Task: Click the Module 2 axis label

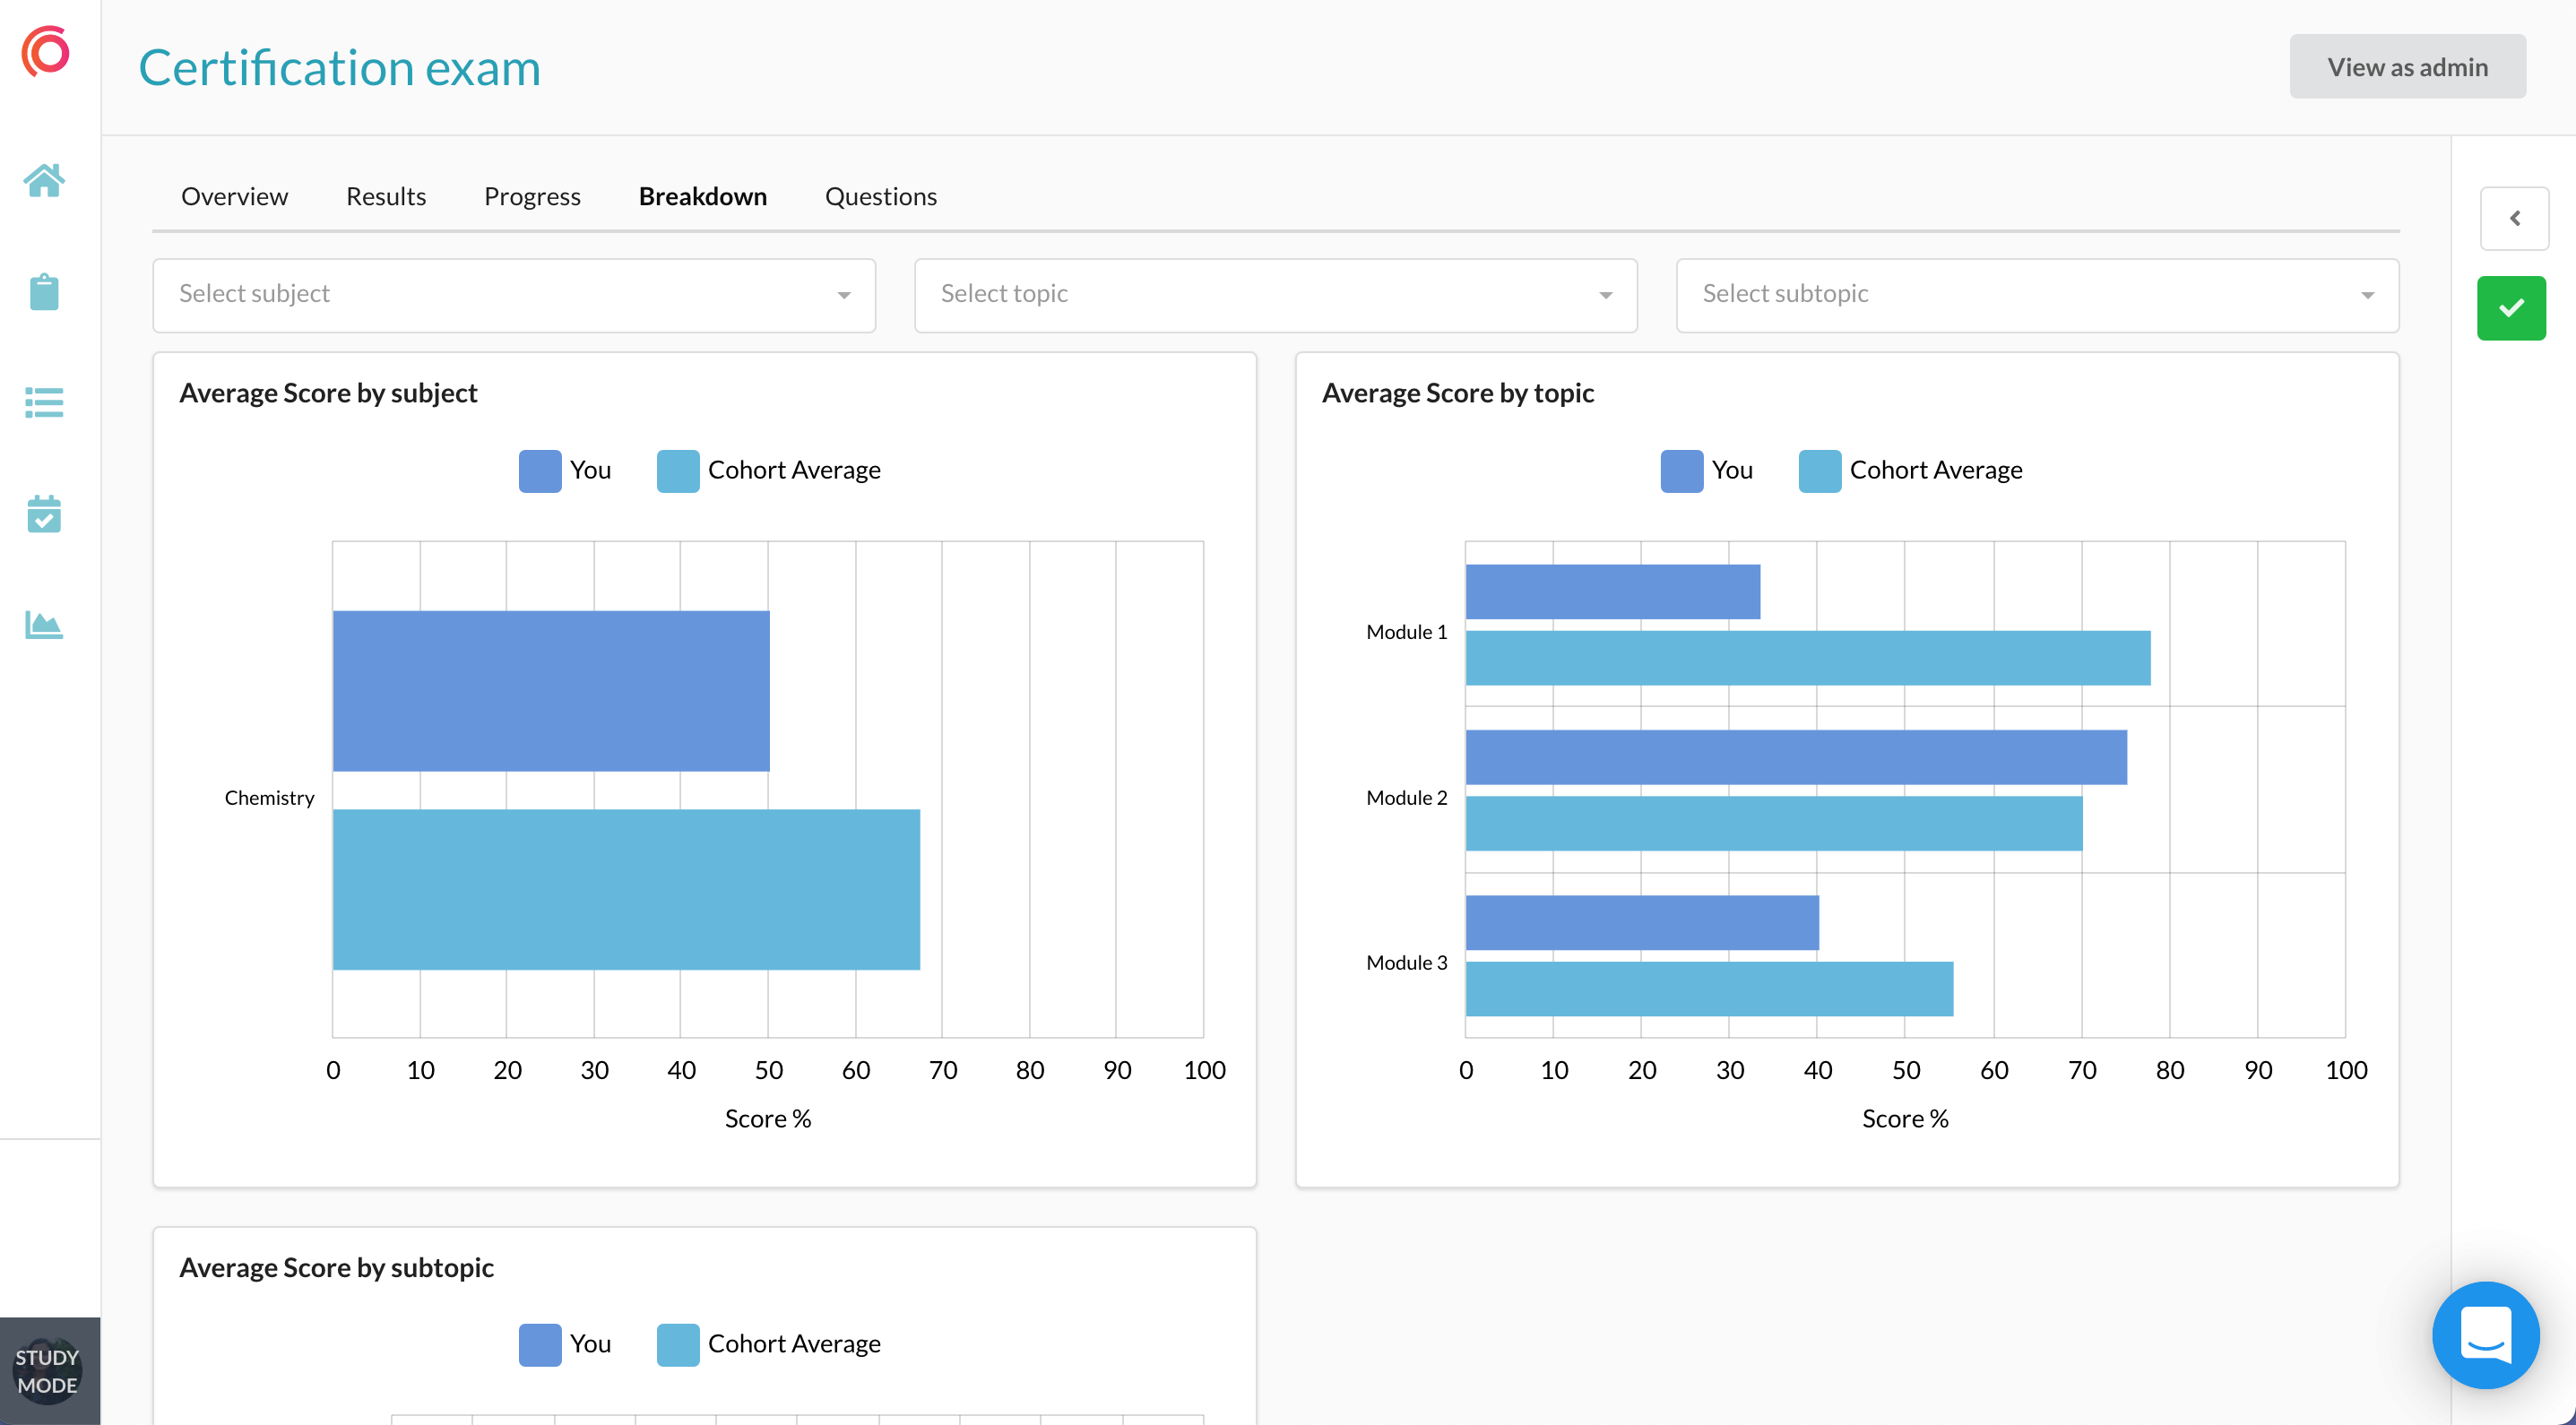Action: pyautogui.click(x=1406, y=798)
